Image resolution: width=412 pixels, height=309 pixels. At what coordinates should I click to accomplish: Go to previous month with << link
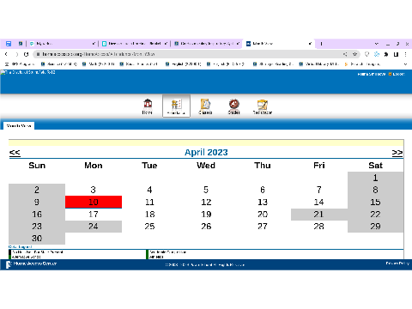click(x=15, y=153)
